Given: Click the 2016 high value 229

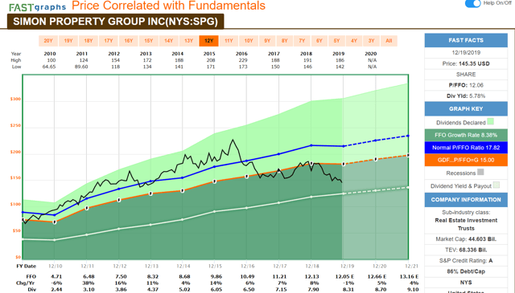Looking at the screenshot, I should pos(243,60).
